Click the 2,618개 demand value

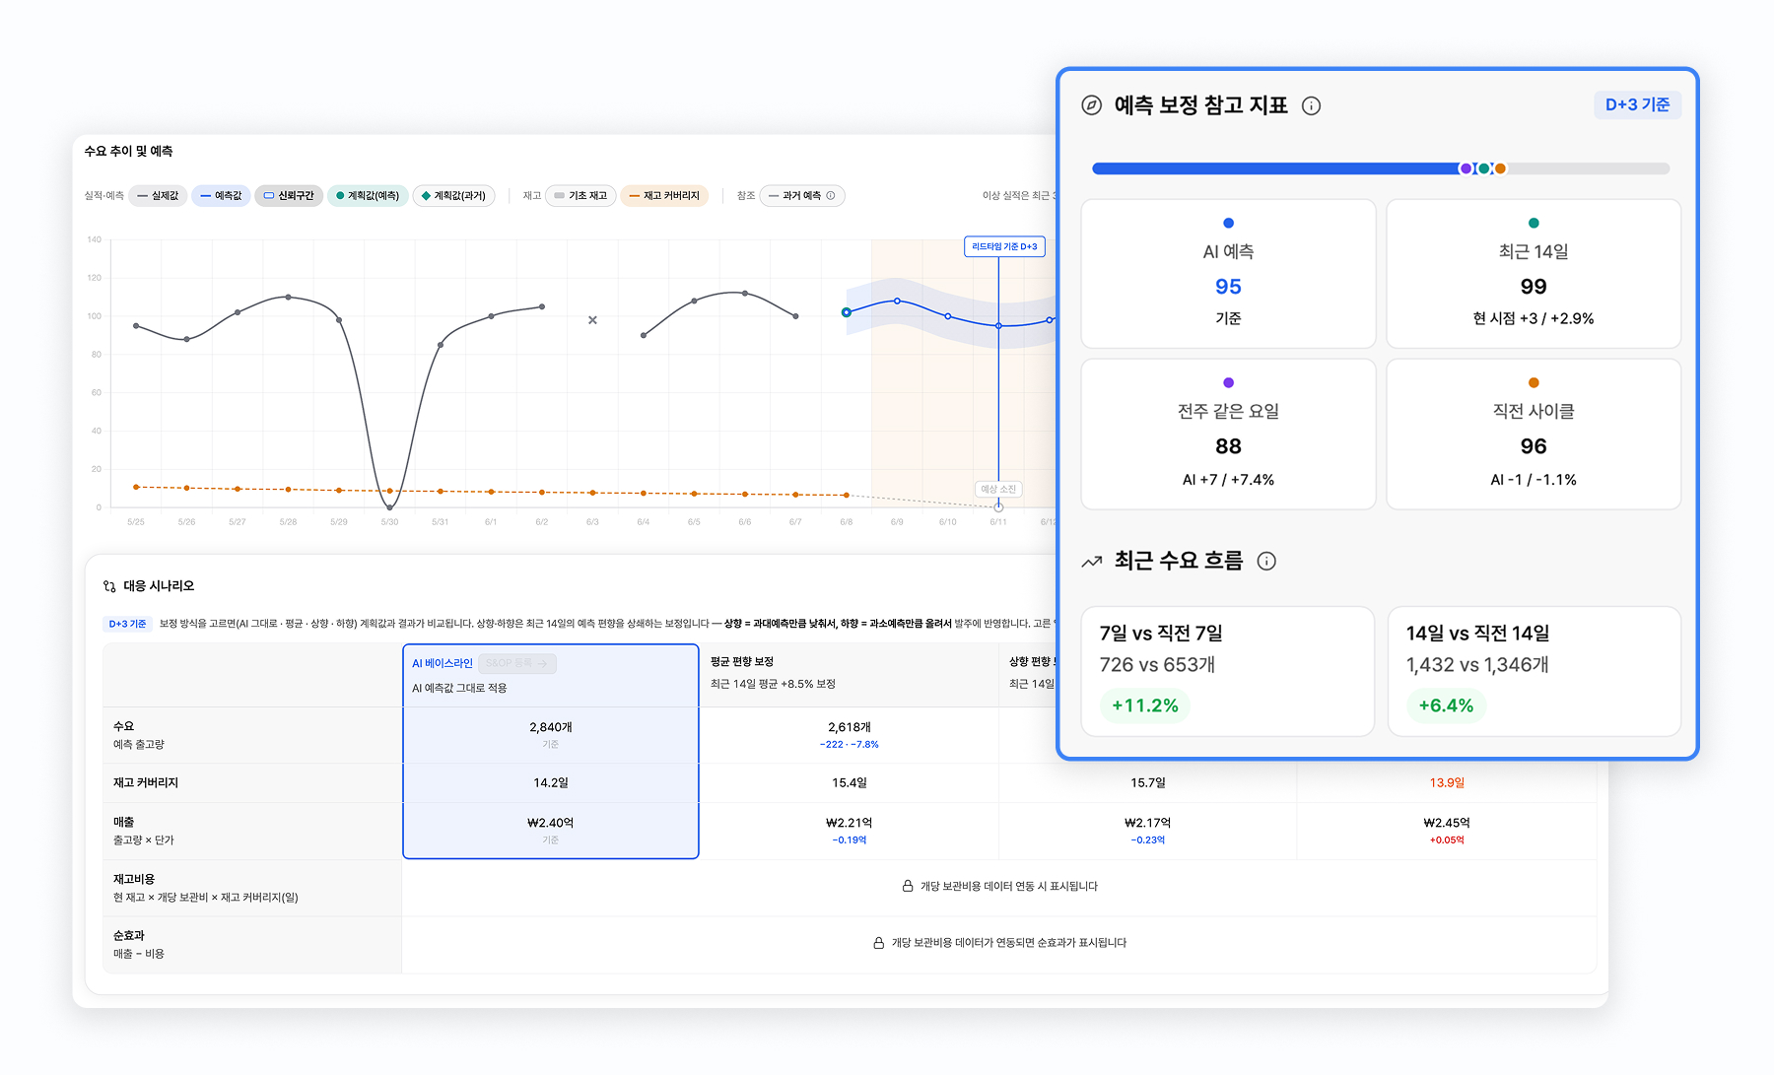(850, 727)
